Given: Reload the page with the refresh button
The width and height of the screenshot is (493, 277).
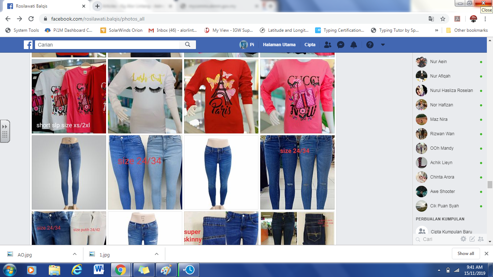Looking at the screenshot, I should click(x=31, y=19).
